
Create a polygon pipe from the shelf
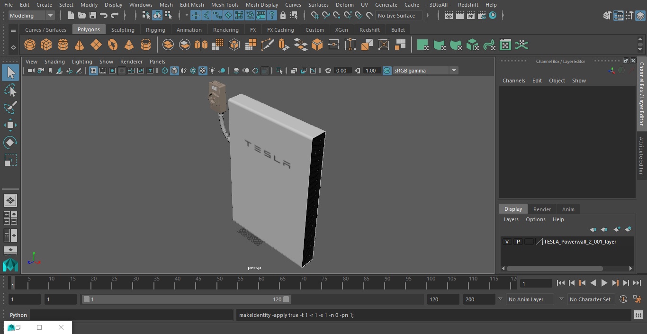click(146, 45)
